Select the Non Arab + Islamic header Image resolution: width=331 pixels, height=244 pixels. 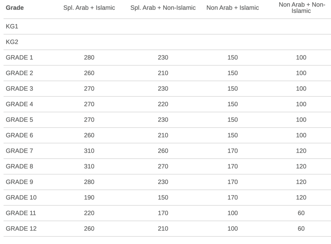click(x=233, y=8)
